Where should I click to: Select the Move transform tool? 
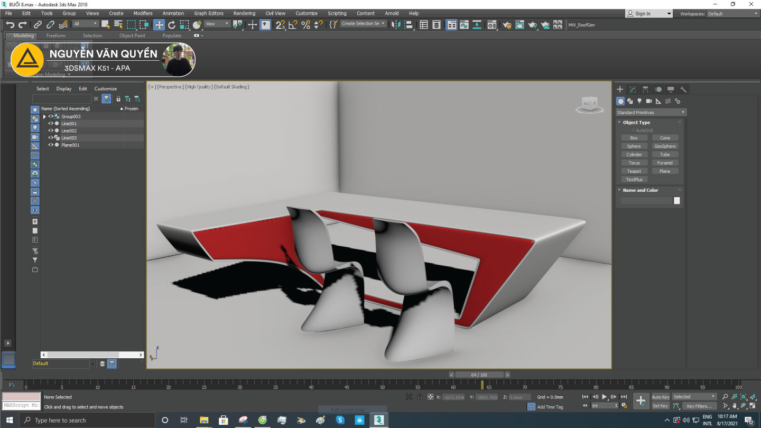pyautogui.click(x=159, y=24)
